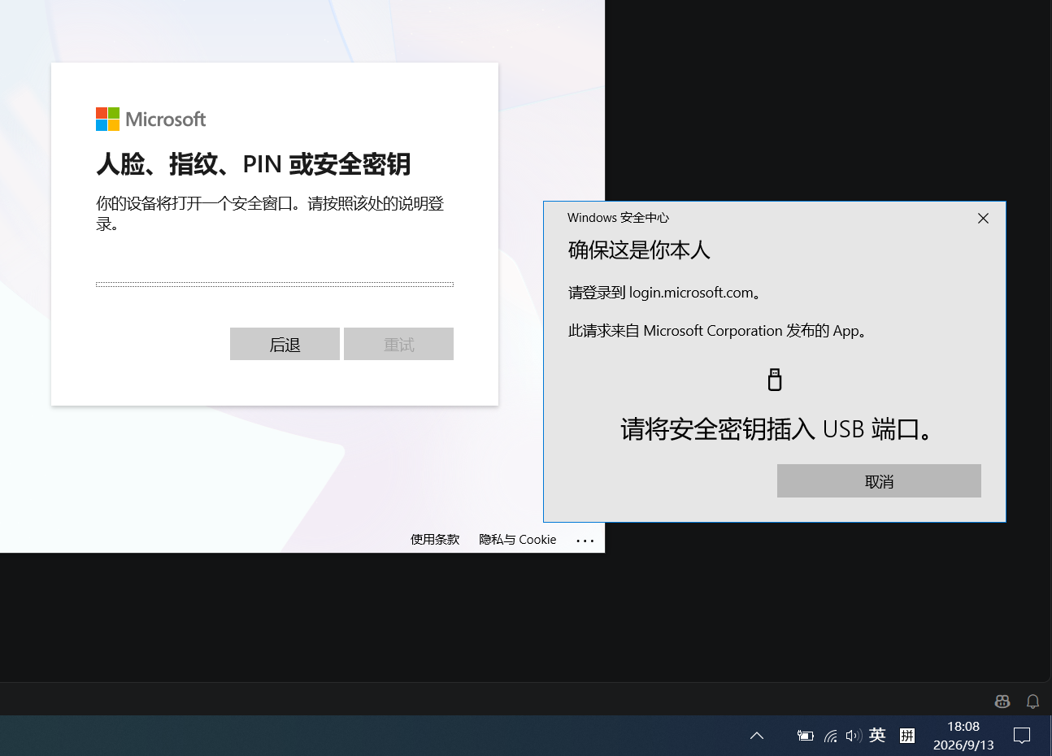Viewport: 1052px width, 756px height.
Task: Click the 后退 (Back) button
Action: point(285,344)
